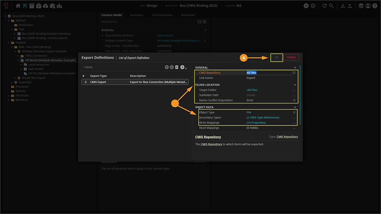The width and height of the screenshot is (381, 214).
Task: Click the Home icon in top toolbar
Action: pyautogui.click(x=18, y=6)
